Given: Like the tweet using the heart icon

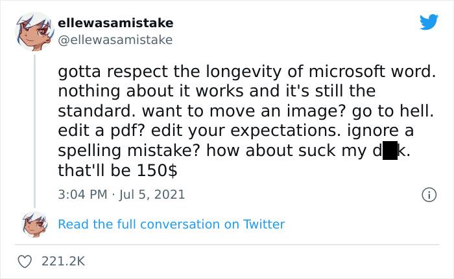Looking at the screenshot, I should [26, 261].
